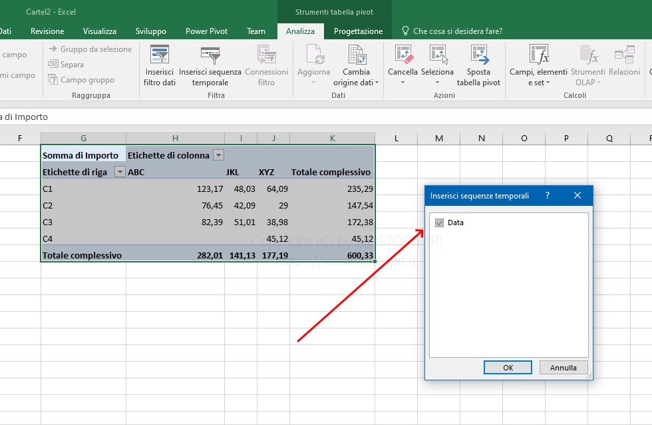This screenshot has height=425, width=652.
Task: Click Gruppo da selezione
Action: click(x=90, y=49)
